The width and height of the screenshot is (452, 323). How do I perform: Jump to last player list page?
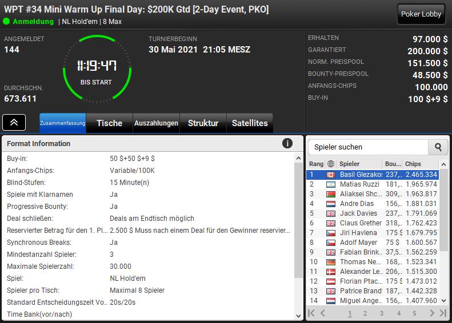(443, 313)
